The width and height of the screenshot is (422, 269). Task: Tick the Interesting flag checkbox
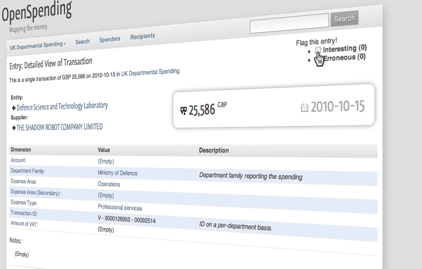318,50
